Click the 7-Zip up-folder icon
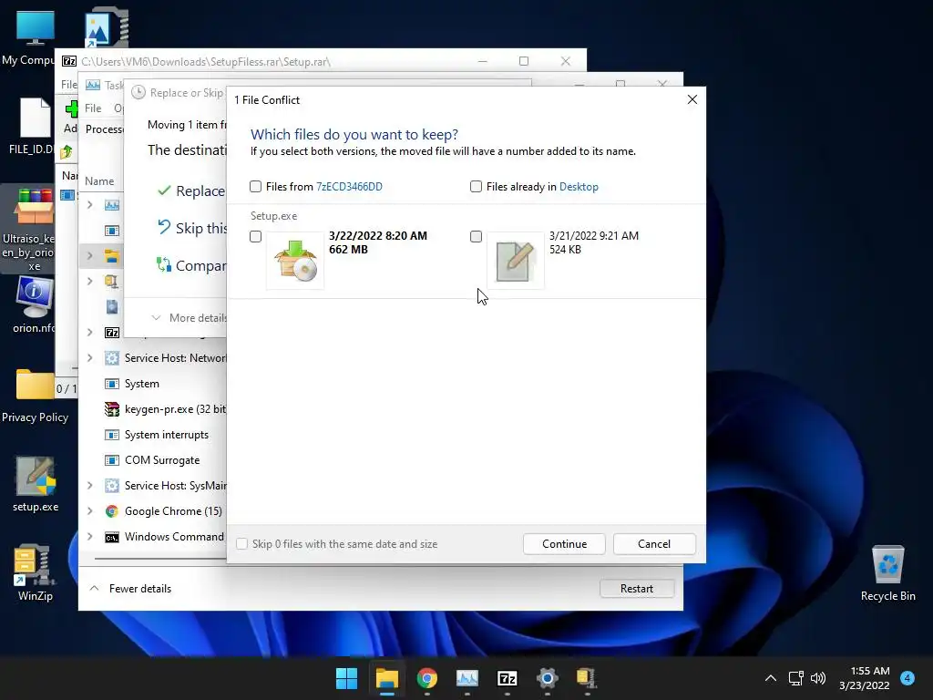The width and height of the screenshot is (933, 700). [x=67, y=152]
